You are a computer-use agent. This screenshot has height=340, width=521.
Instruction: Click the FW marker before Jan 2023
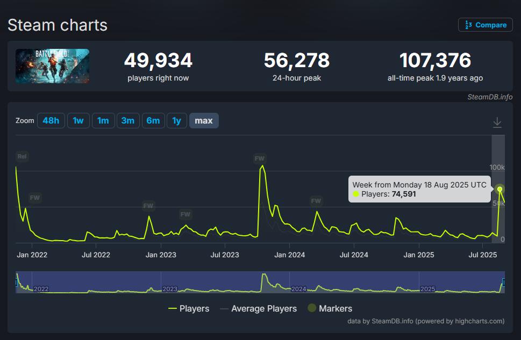148,206
